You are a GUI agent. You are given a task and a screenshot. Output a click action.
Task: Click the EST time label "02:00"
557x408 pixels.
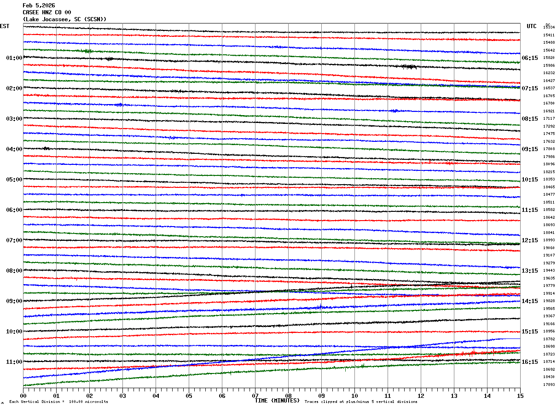[x=14, y=88]
